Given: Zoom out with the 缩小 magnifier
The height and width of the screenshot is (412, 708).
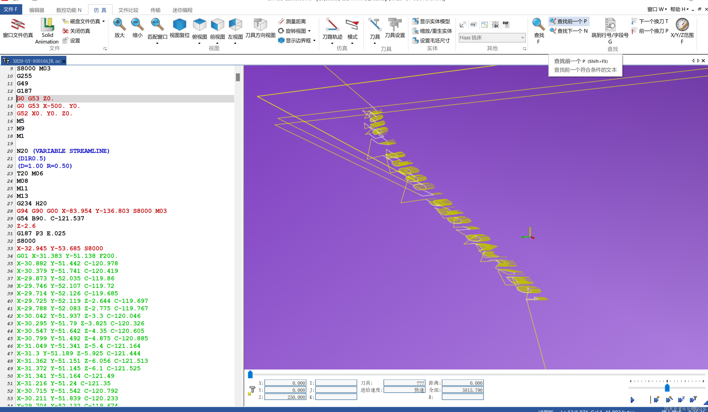Looking at the screenshot, I should coord(137,28).
